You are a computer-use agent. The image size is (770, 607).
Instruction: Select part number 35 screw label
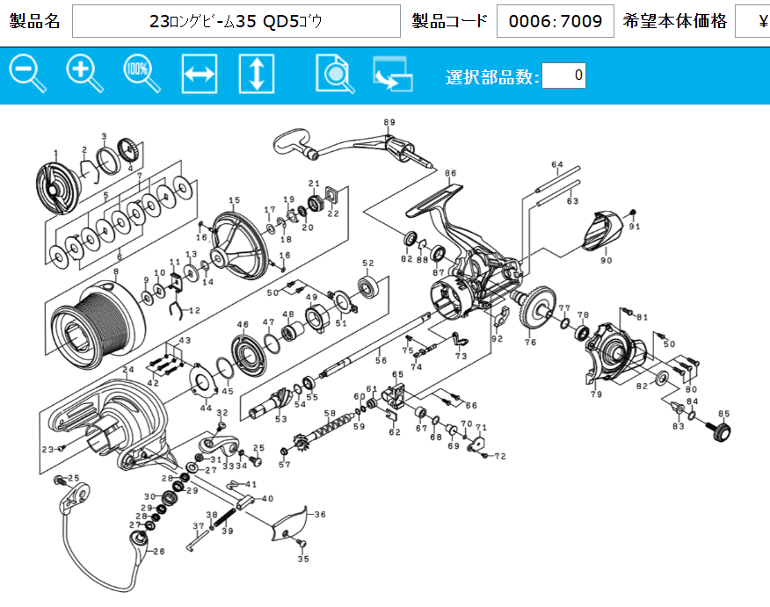tap(303, 559)
